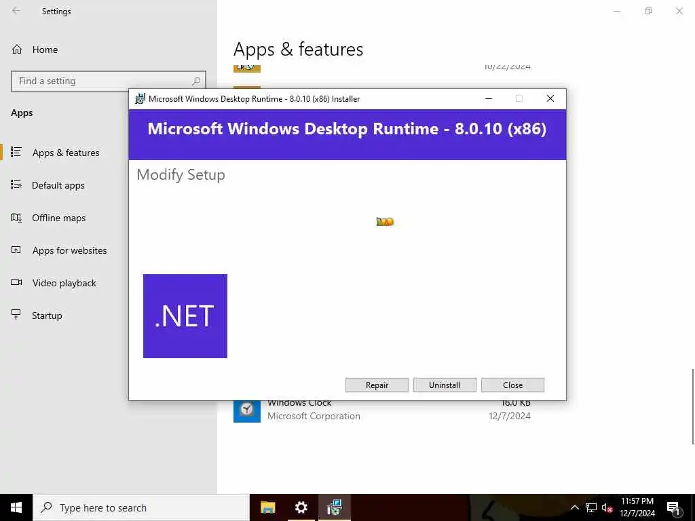Click the Settings gear on the taskbar

click(x=301, y=507)
